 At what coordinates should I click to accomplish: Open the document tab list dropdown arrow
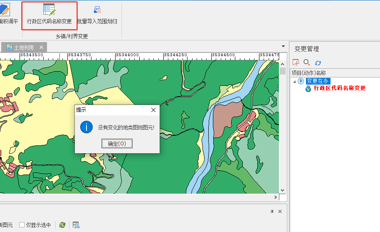coord(283,45)
